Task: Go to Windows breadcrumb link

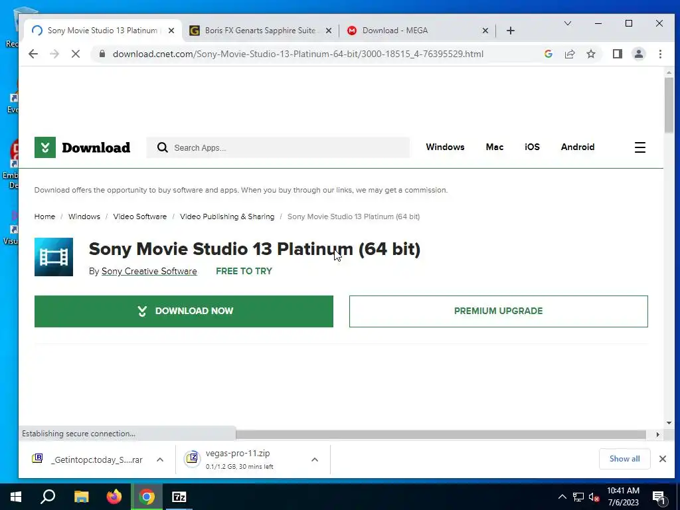Action: (x=84, y=216)
